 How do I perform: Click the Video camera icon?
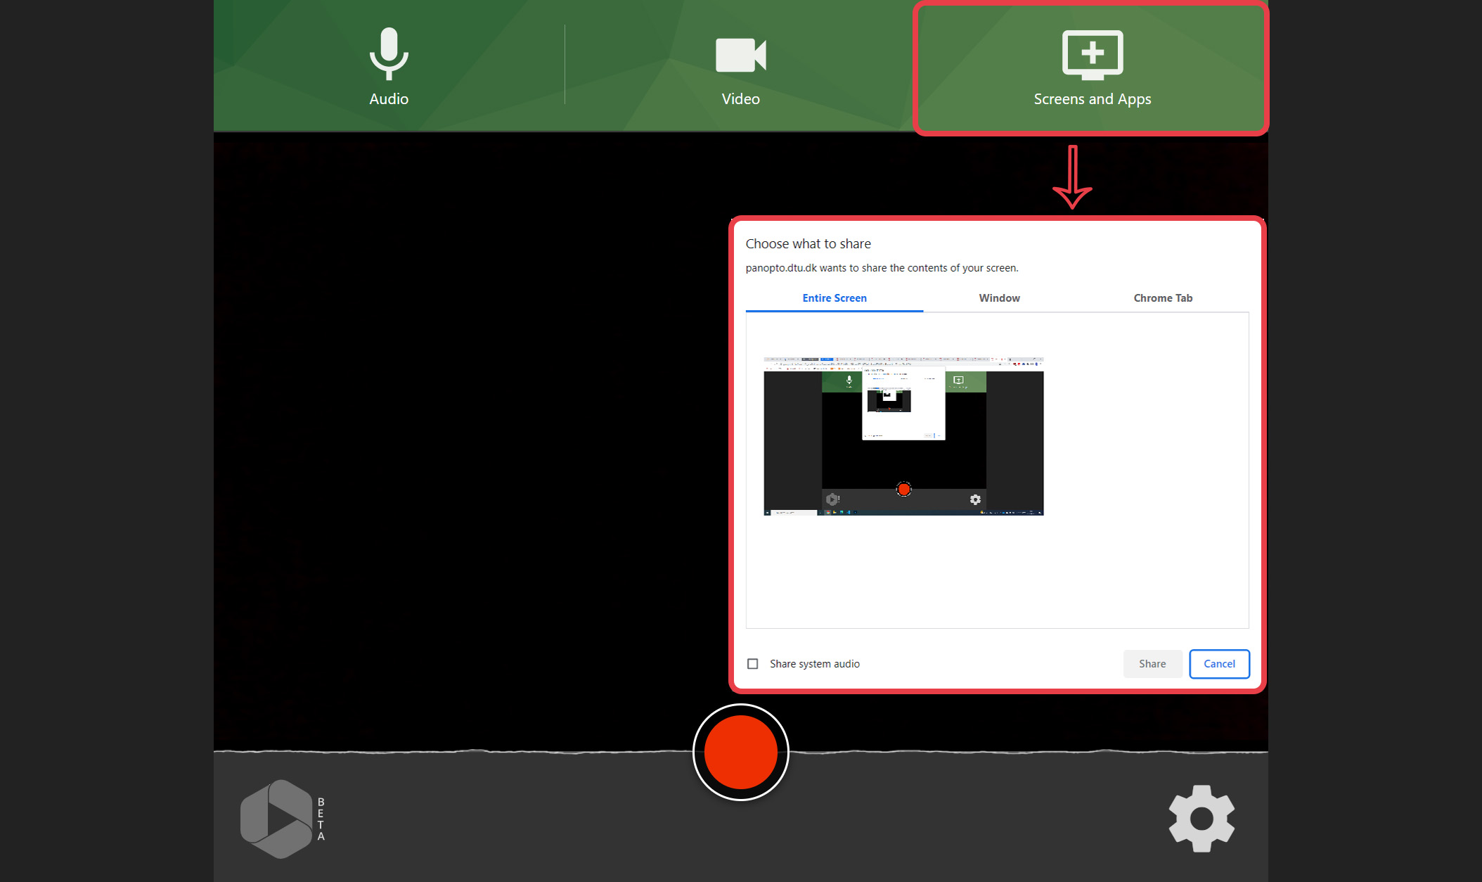(x=740, y=55)
